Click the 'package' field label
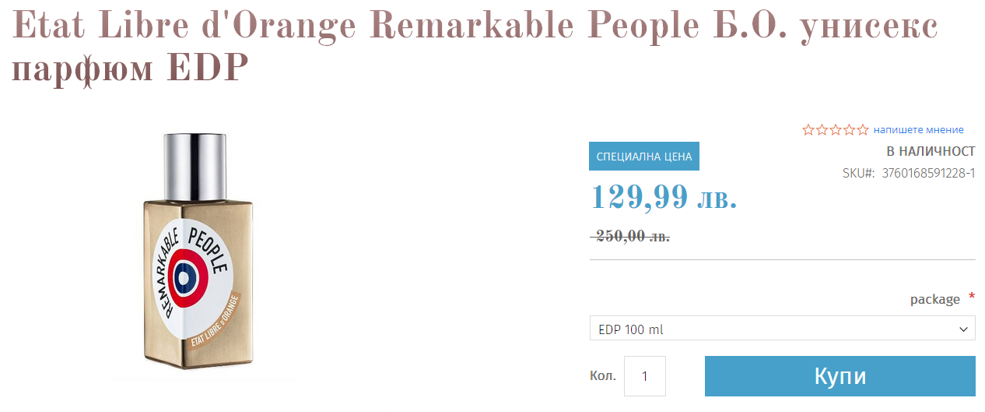Viewport: 985px width, 412px height. coord(934,299)
